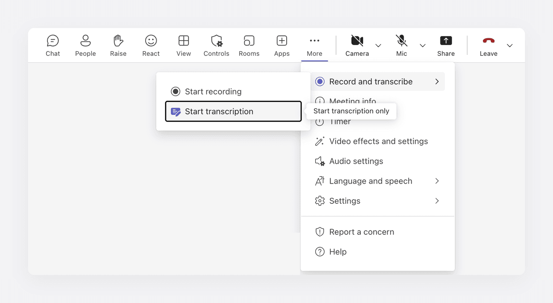The height and width of the screenshot is (303, 553).
Task: Turn on the Camera
Action: (x=357, y=46)
